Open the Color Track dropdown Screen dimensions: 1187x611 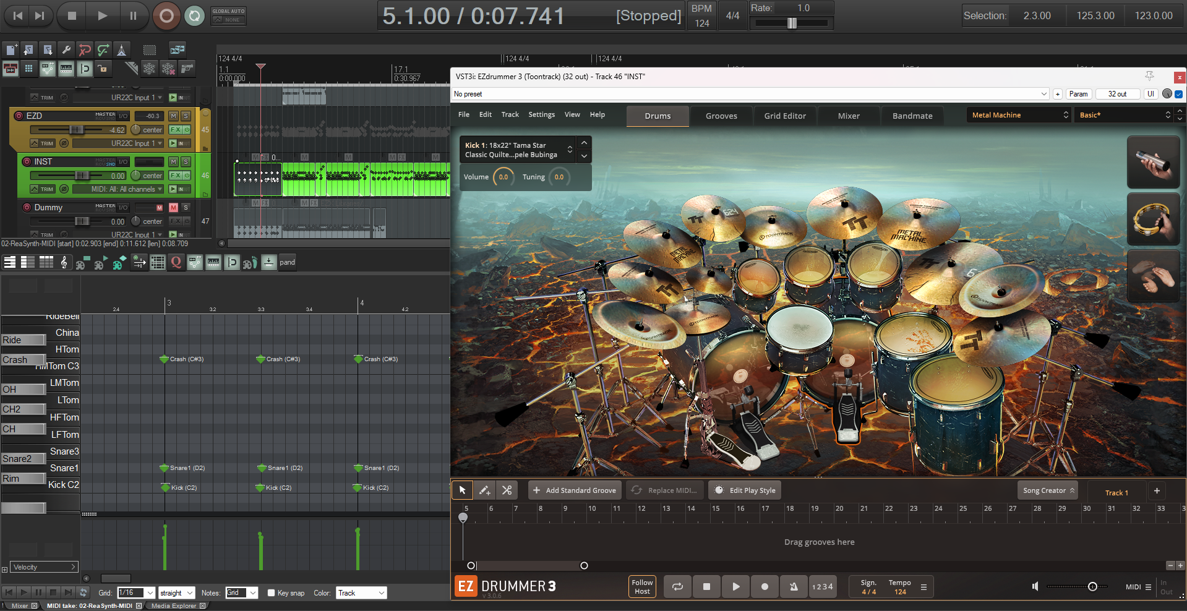(x=361, y=593)
